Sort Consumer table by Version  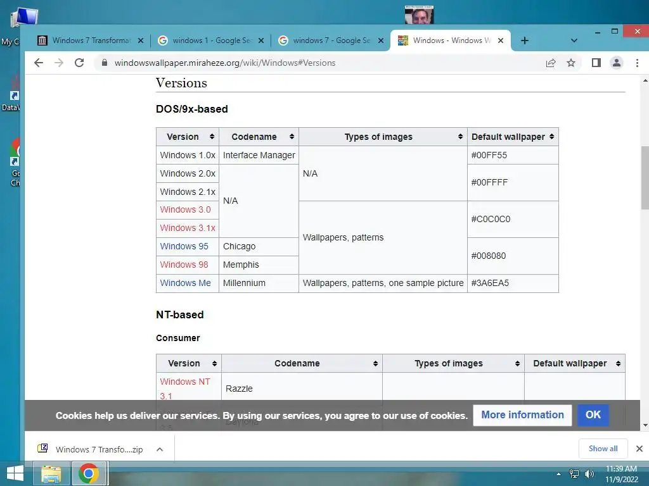tap(189, 363)
